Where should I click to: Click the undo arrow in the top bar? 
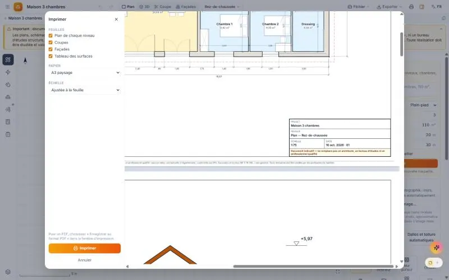pos(100,7)
